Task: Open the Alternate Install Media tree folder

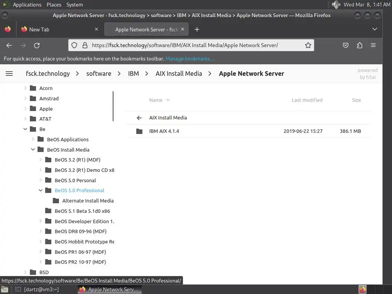Action: click(88, 201)
